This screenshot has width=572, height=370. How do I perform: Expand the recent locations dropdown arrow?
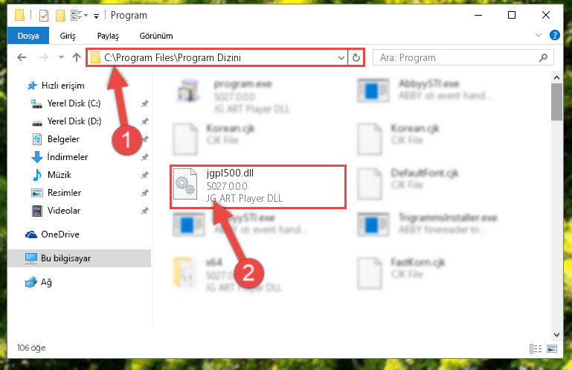tap(61, 57)
